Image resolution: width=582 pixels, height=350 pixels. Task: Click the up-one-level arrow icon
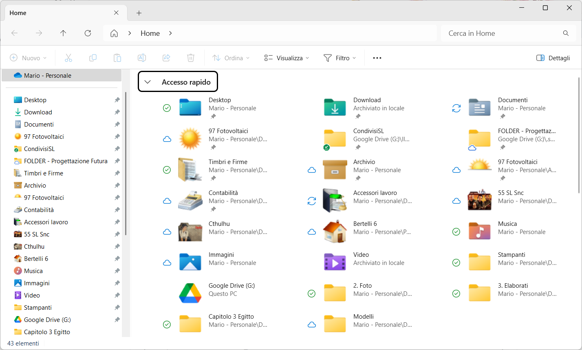point(63,33)
